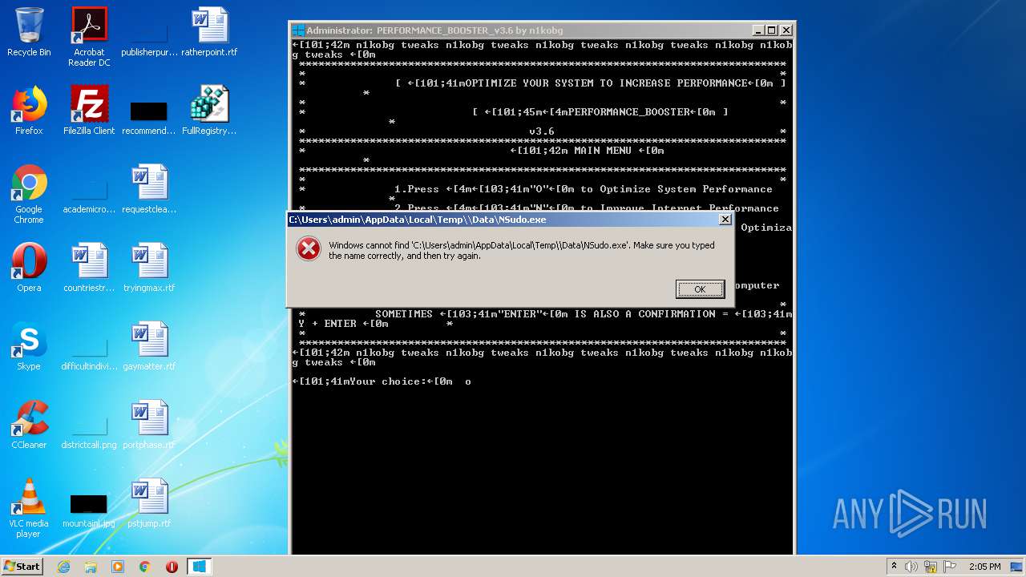Launch Acrobat Reader DC shortcut
Viewport: 1026px width, 577px height.
pyautogui.click(x=89, y=37)
